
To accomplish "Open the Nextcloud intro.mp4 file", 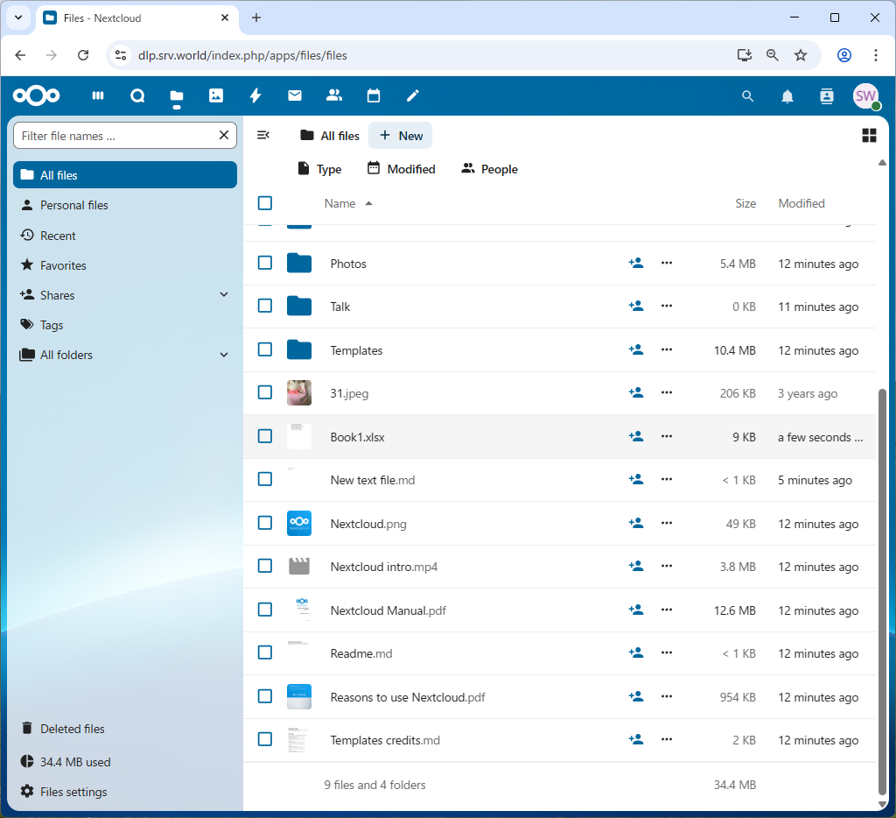I will [x=383, y=567].
